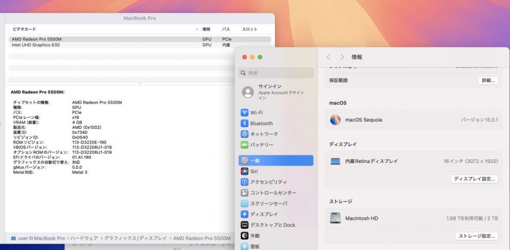The image size is (510, 250).
Task: Open Siri icon in sidebar
Action: coord(245,171)
